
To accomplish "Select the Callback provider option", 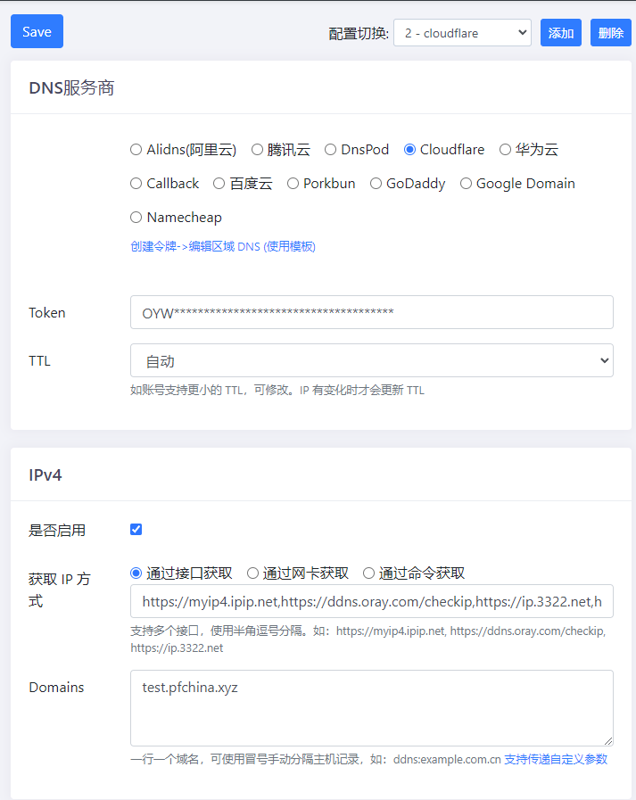I will [x=136, y=184].
